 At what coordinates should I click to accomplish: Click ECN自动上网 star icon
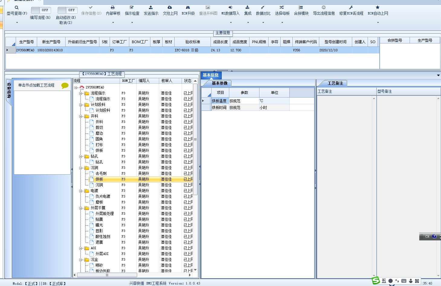click(x=378, y=7)
